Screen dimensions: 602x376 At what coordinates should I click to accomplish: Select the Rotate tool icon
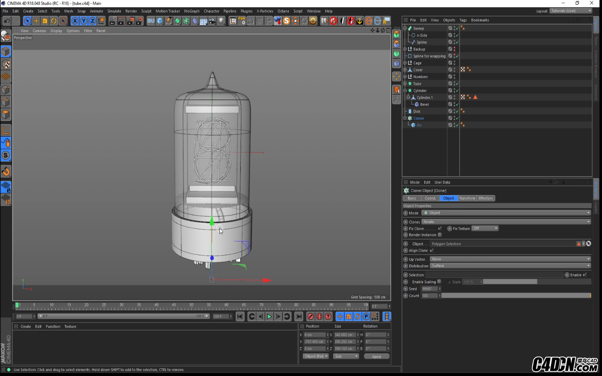click(x=54, y=21)
